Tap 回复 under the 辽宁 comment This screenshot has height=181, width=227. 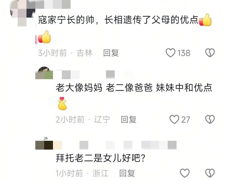click(129, 119)
